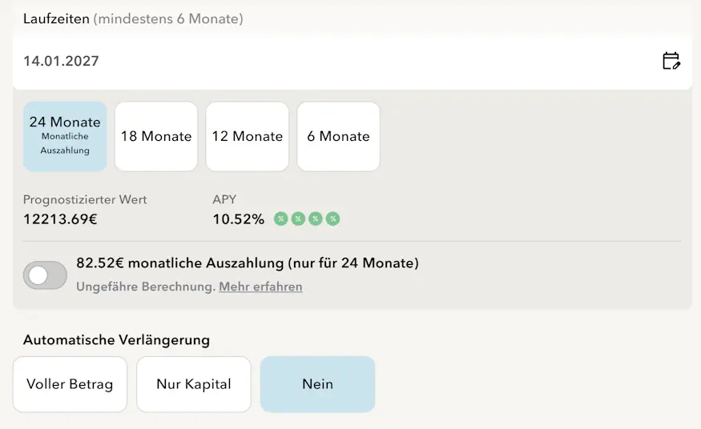Choose Nur Kapital for auto-renewal
Viewport: 701px width, 429px height.
(x=194, y=384)
